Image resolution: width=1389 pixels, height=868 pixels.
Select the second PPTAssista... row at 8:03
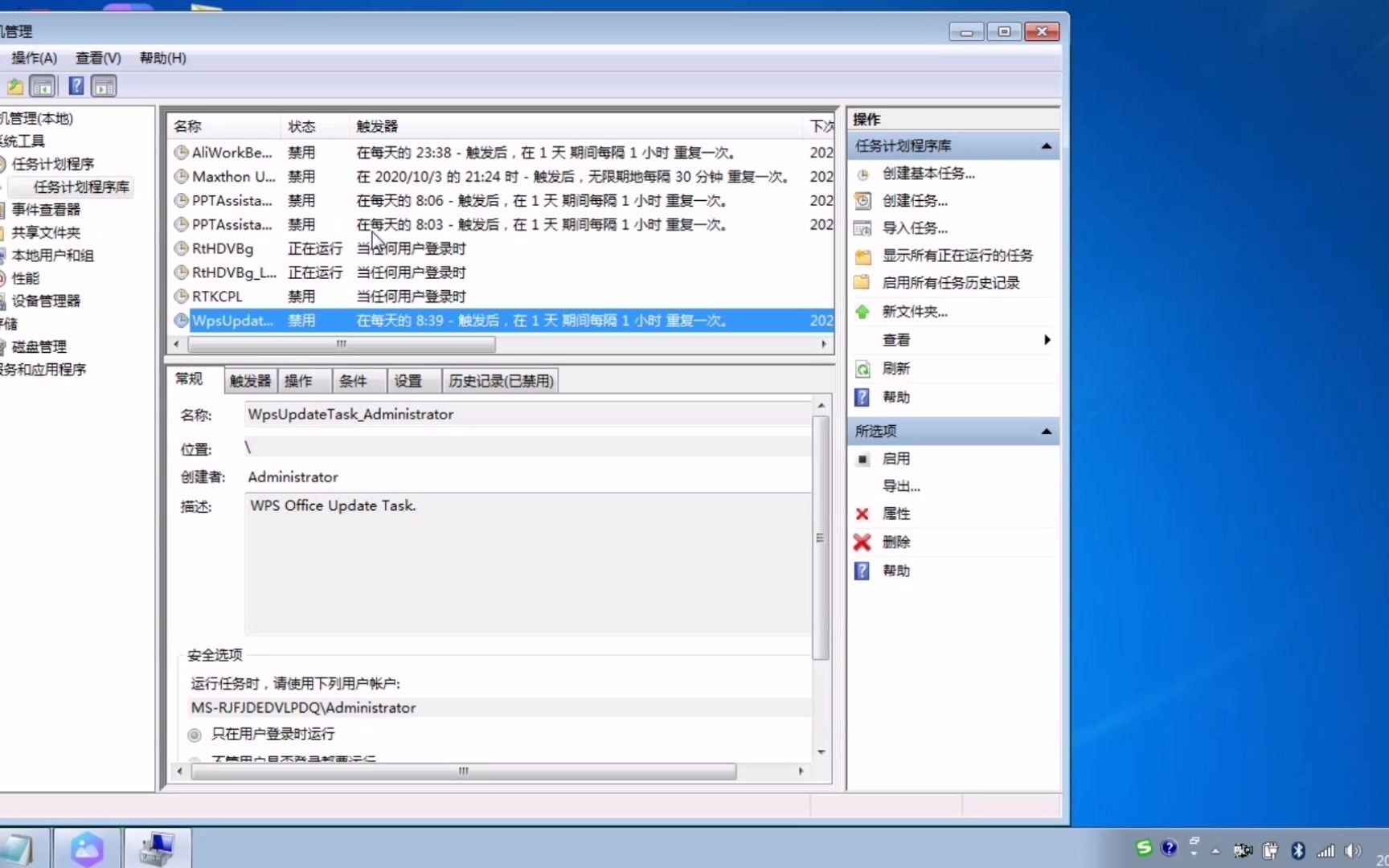click(x=502, y=224)
